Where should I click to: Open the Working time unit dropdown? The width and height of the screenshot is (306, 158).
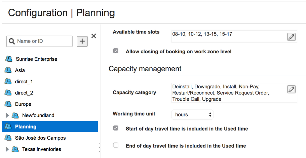[192, 114]
